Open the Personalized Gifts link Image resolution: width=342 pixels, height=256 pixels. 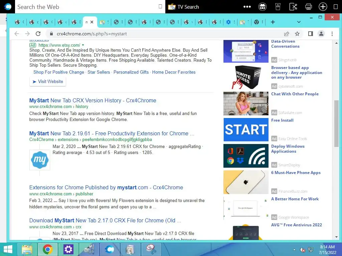[x=131, y=72]
